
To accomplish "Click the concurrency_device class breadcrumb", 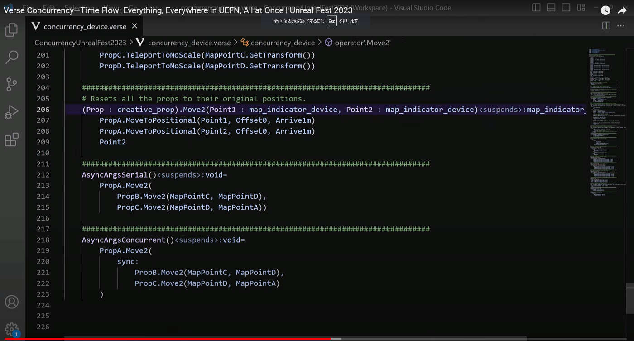I will pyautogui.click(x=283, y=43).
